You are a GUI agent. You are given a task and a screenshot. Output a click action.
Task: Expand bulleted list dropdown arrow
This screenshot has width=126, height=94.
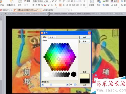[x=62, y=1]
